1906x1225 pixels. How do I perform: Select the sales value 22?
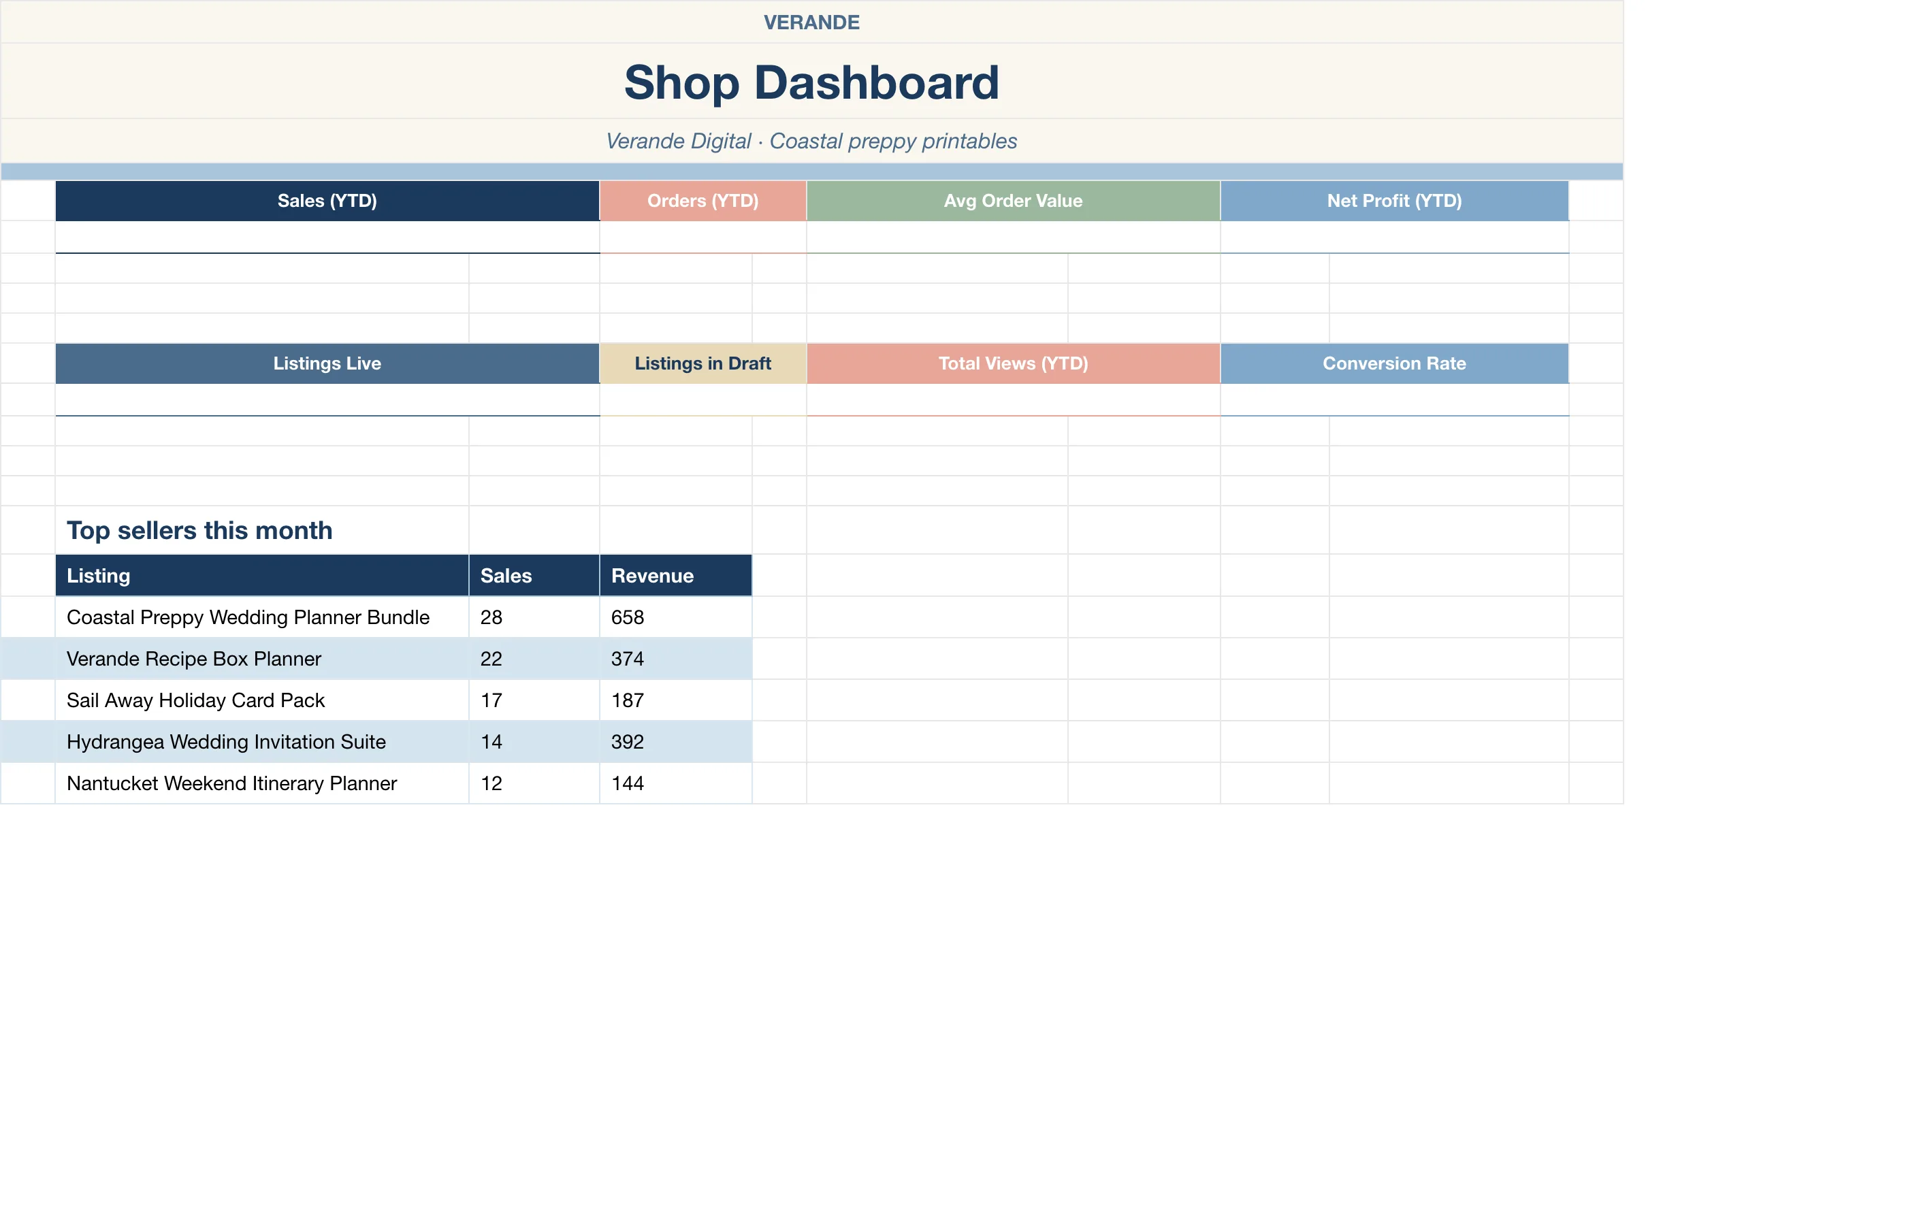[534, 659]
